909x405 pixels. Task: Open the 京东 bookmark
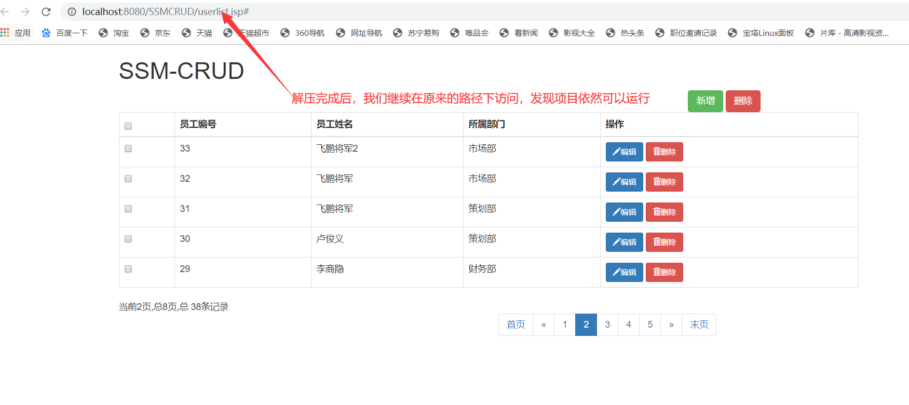click(x=155, y=33)
